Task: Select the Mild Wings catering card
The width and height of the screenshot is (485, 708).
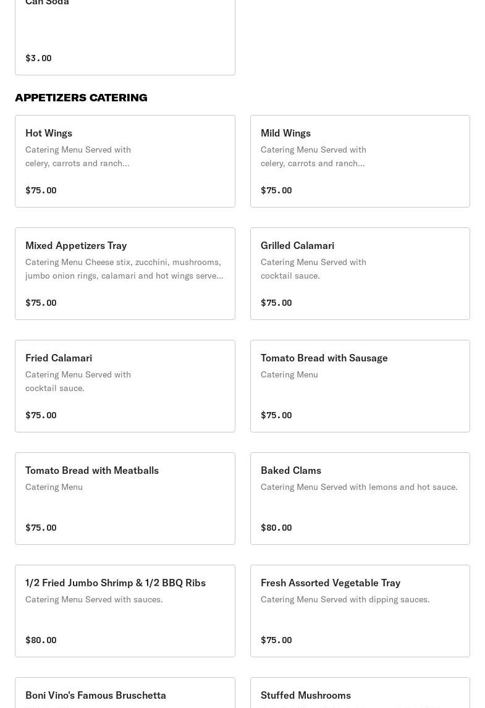Action: pos(360,161)
